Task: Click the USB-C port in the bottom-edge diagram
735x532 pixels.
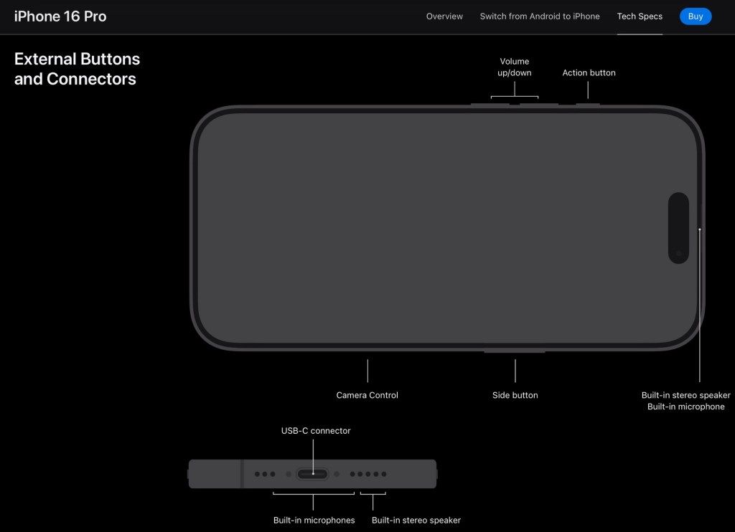Action: tap(313, 474)
